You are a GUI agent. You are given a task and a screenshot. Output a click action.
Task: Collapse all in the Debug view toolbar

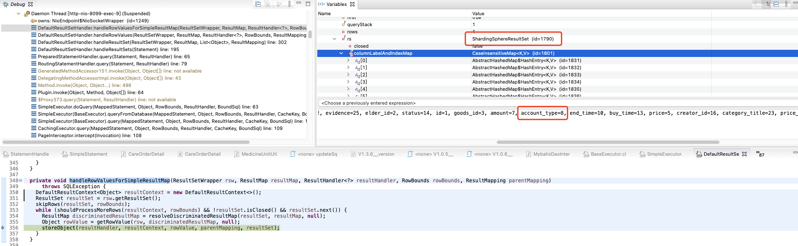click(x=258, y=4)
